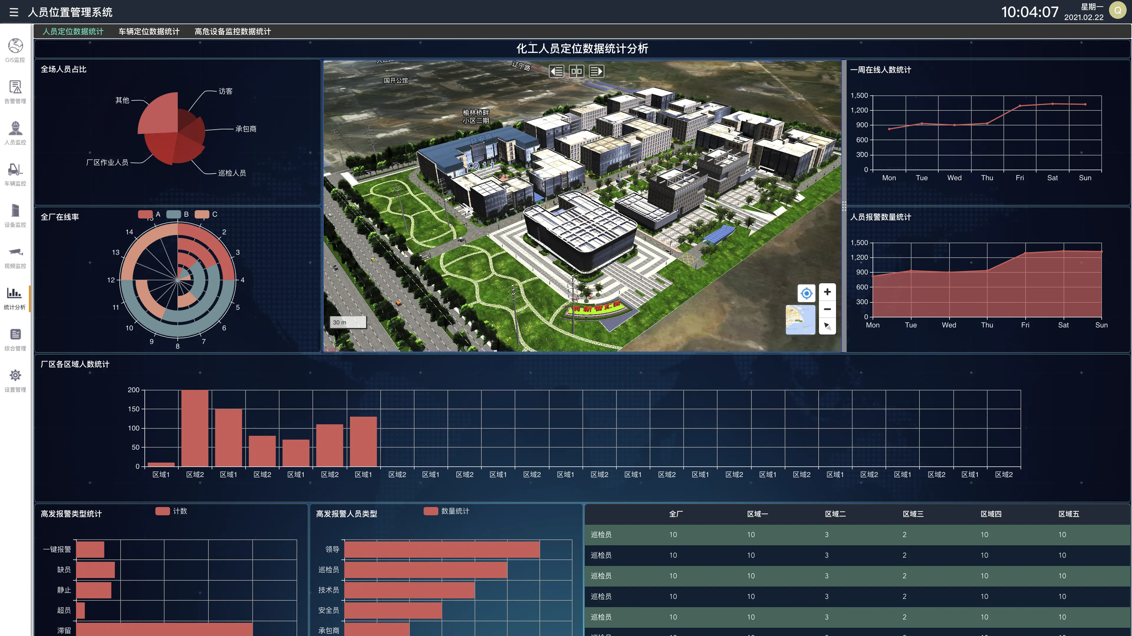The width and height of the screenshot is (1132, 636).
Task: Click the splitter handle between map and right panel
Action: coord(844,206)
